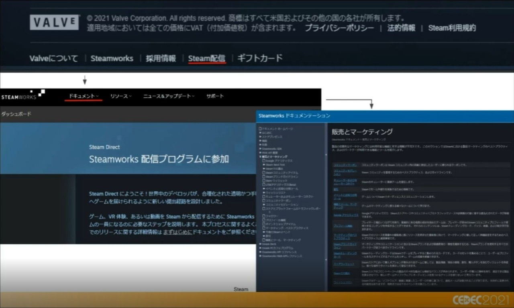514x308 pixels.
Task: Click the page icon beside Steamブランドガイドライン in tree
Action: click(264, 176)
